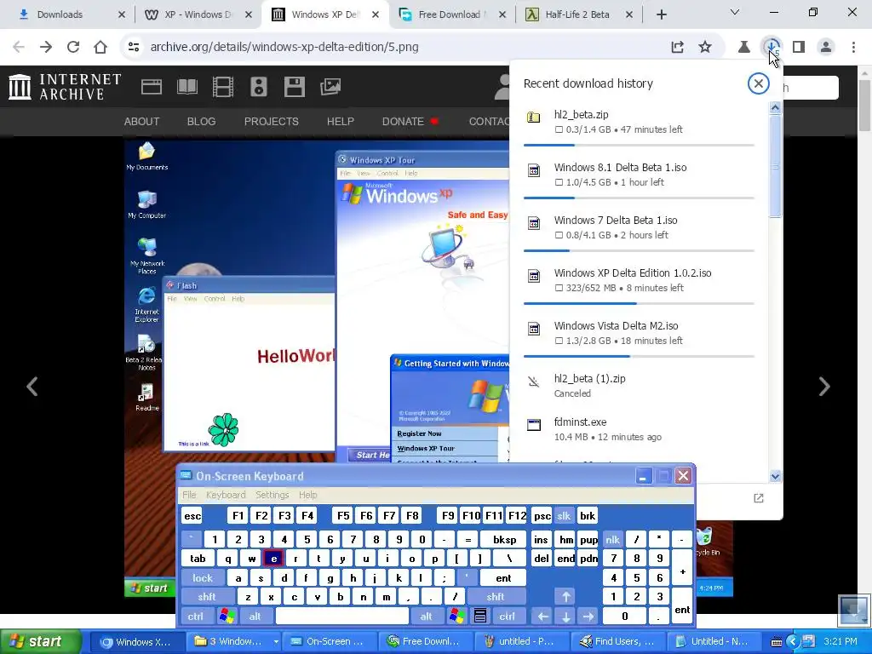This screenshot has width=872, height=654.
Task: Click the Internet Archive logo
Action: 65,87
